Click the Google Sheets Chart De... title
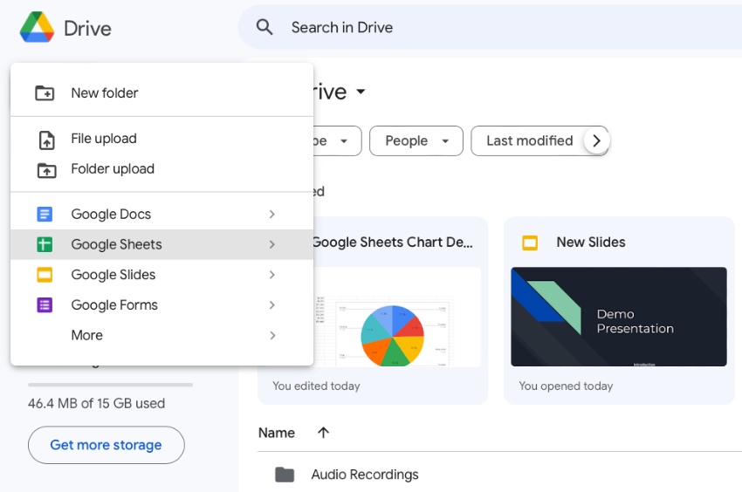This screenshot has height=492, width=742. tap(393, 243)
